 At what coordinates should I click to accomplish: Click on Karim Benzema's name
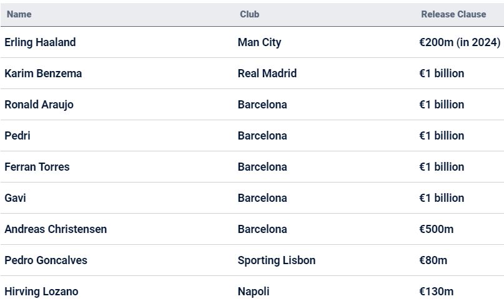(x=43, y=74)
